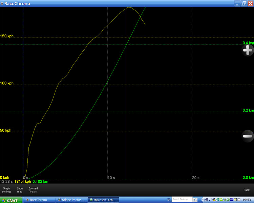Screen dimensions: 254x203
Task: Expand hidden system tray icons arrow
Action: pyautogui.click(x=203, y=200)
